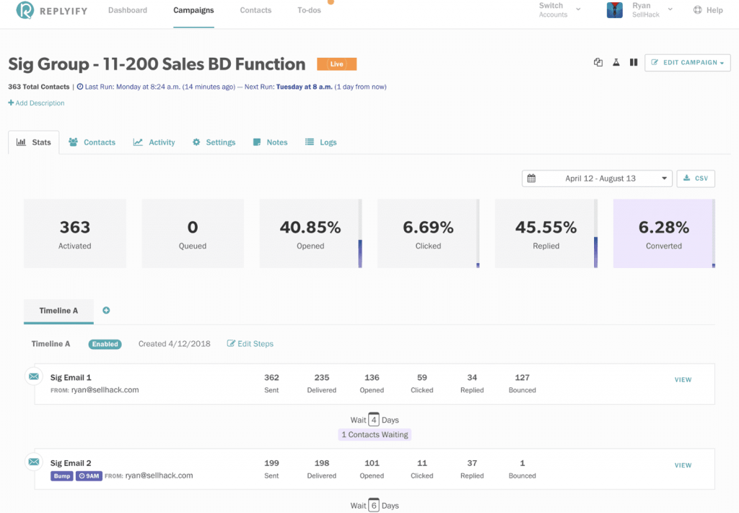Click the Add Description link
The height and width of the screenshot is (513, 739).
click(36, 103)
